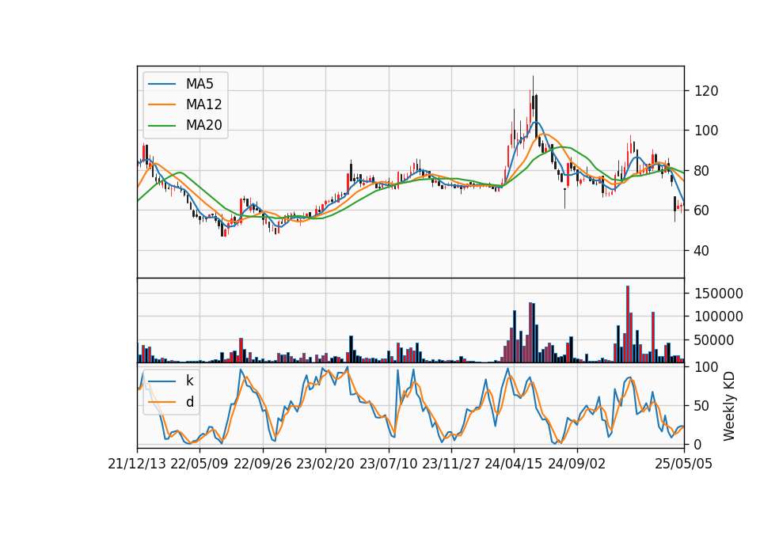The width and height of the screenshot is (760, 546).
Task: Click the 40 price axis label
Action: 702,251
